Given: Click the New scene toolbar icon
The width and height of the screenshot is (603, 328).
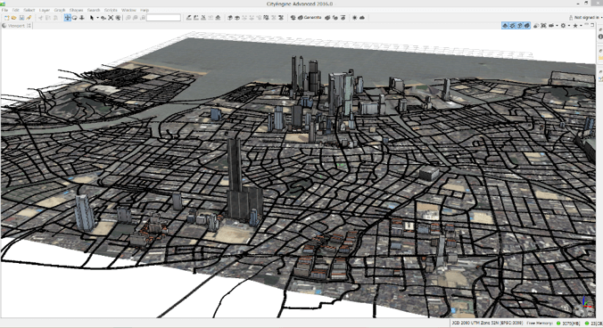Looking at the screenshot, I should pyautogui.click(x=6, y=18).
